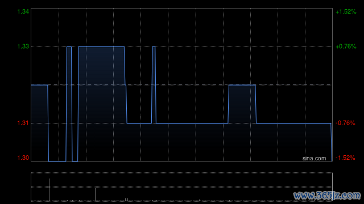Open the www.365jz.com watermark link
Image resolution: width=364 pixels, height=204 pixels.
tap(327, 195)
